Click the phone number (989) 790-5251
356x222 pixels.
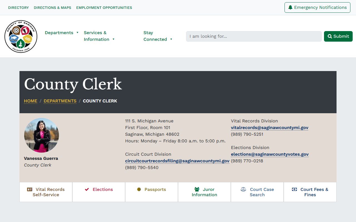pyautogui.click(x=247, y=134)
